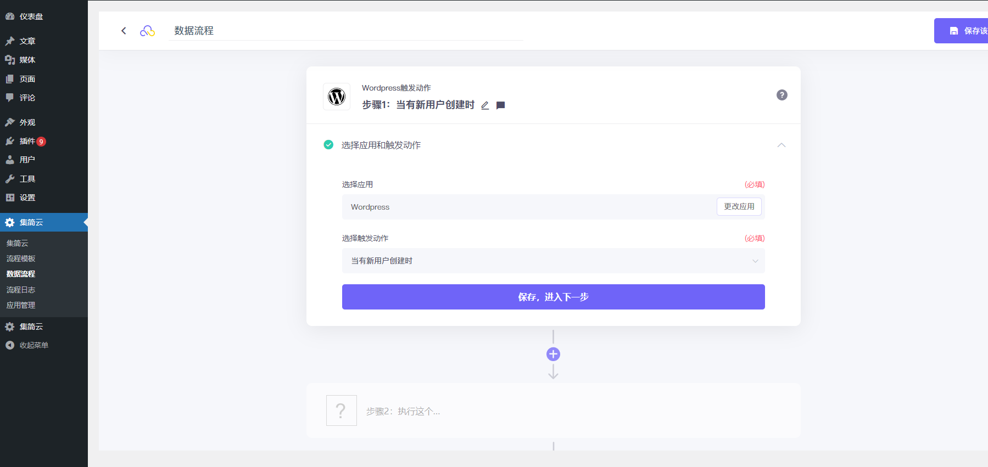Open the 页面 pages menu

pos(44,79)
